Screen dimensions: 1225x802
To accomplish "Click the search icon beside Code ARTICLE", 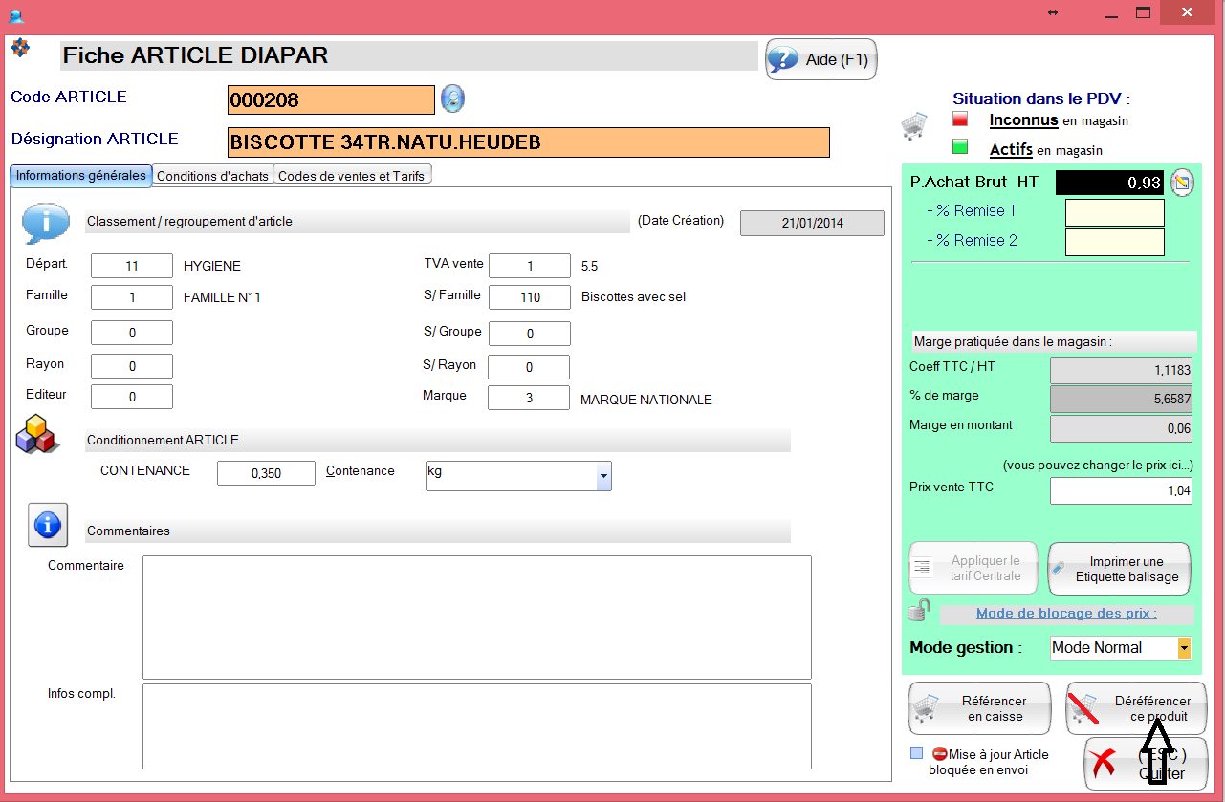I will click(452, 98).
